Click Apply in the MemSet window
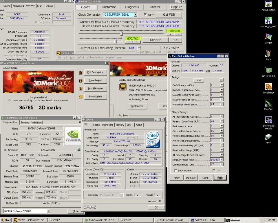 [177, 178]
